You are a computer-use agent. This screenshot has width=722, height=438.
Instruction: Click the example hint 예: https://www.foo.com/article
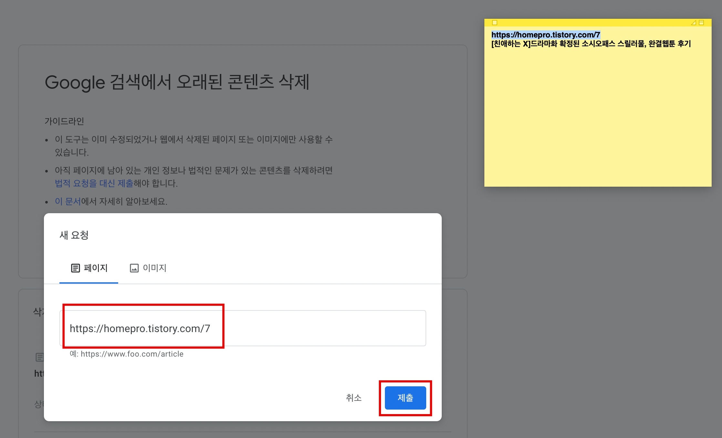(127, 354)
